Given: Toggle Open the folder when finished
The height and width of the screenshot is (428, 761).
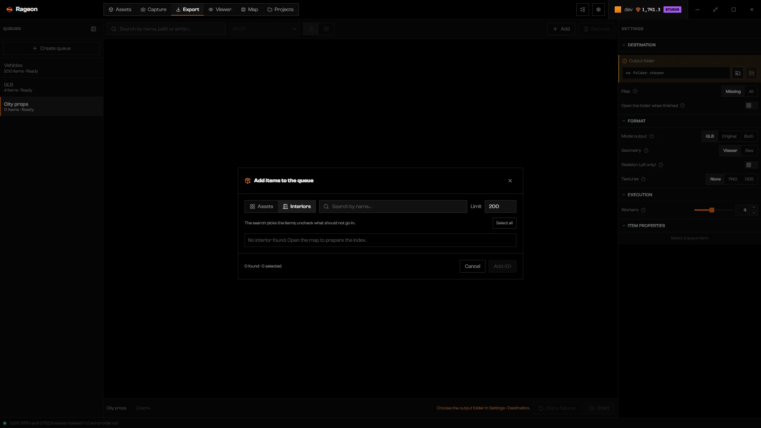Looking at the screenshot, I should (x=751, y=105).
